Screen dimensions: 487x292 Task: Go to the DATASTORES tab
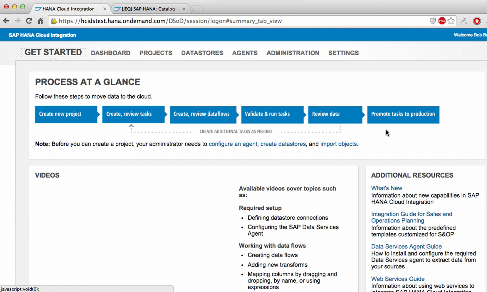coord(202,53)
